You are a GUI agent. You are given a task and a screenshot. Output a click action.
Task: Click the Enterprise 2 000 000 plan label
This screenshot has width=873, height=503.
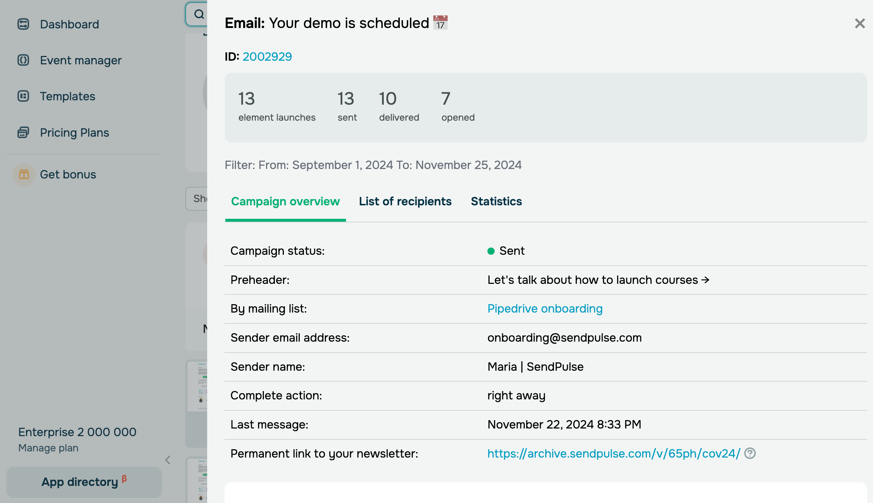pos(77,432)
